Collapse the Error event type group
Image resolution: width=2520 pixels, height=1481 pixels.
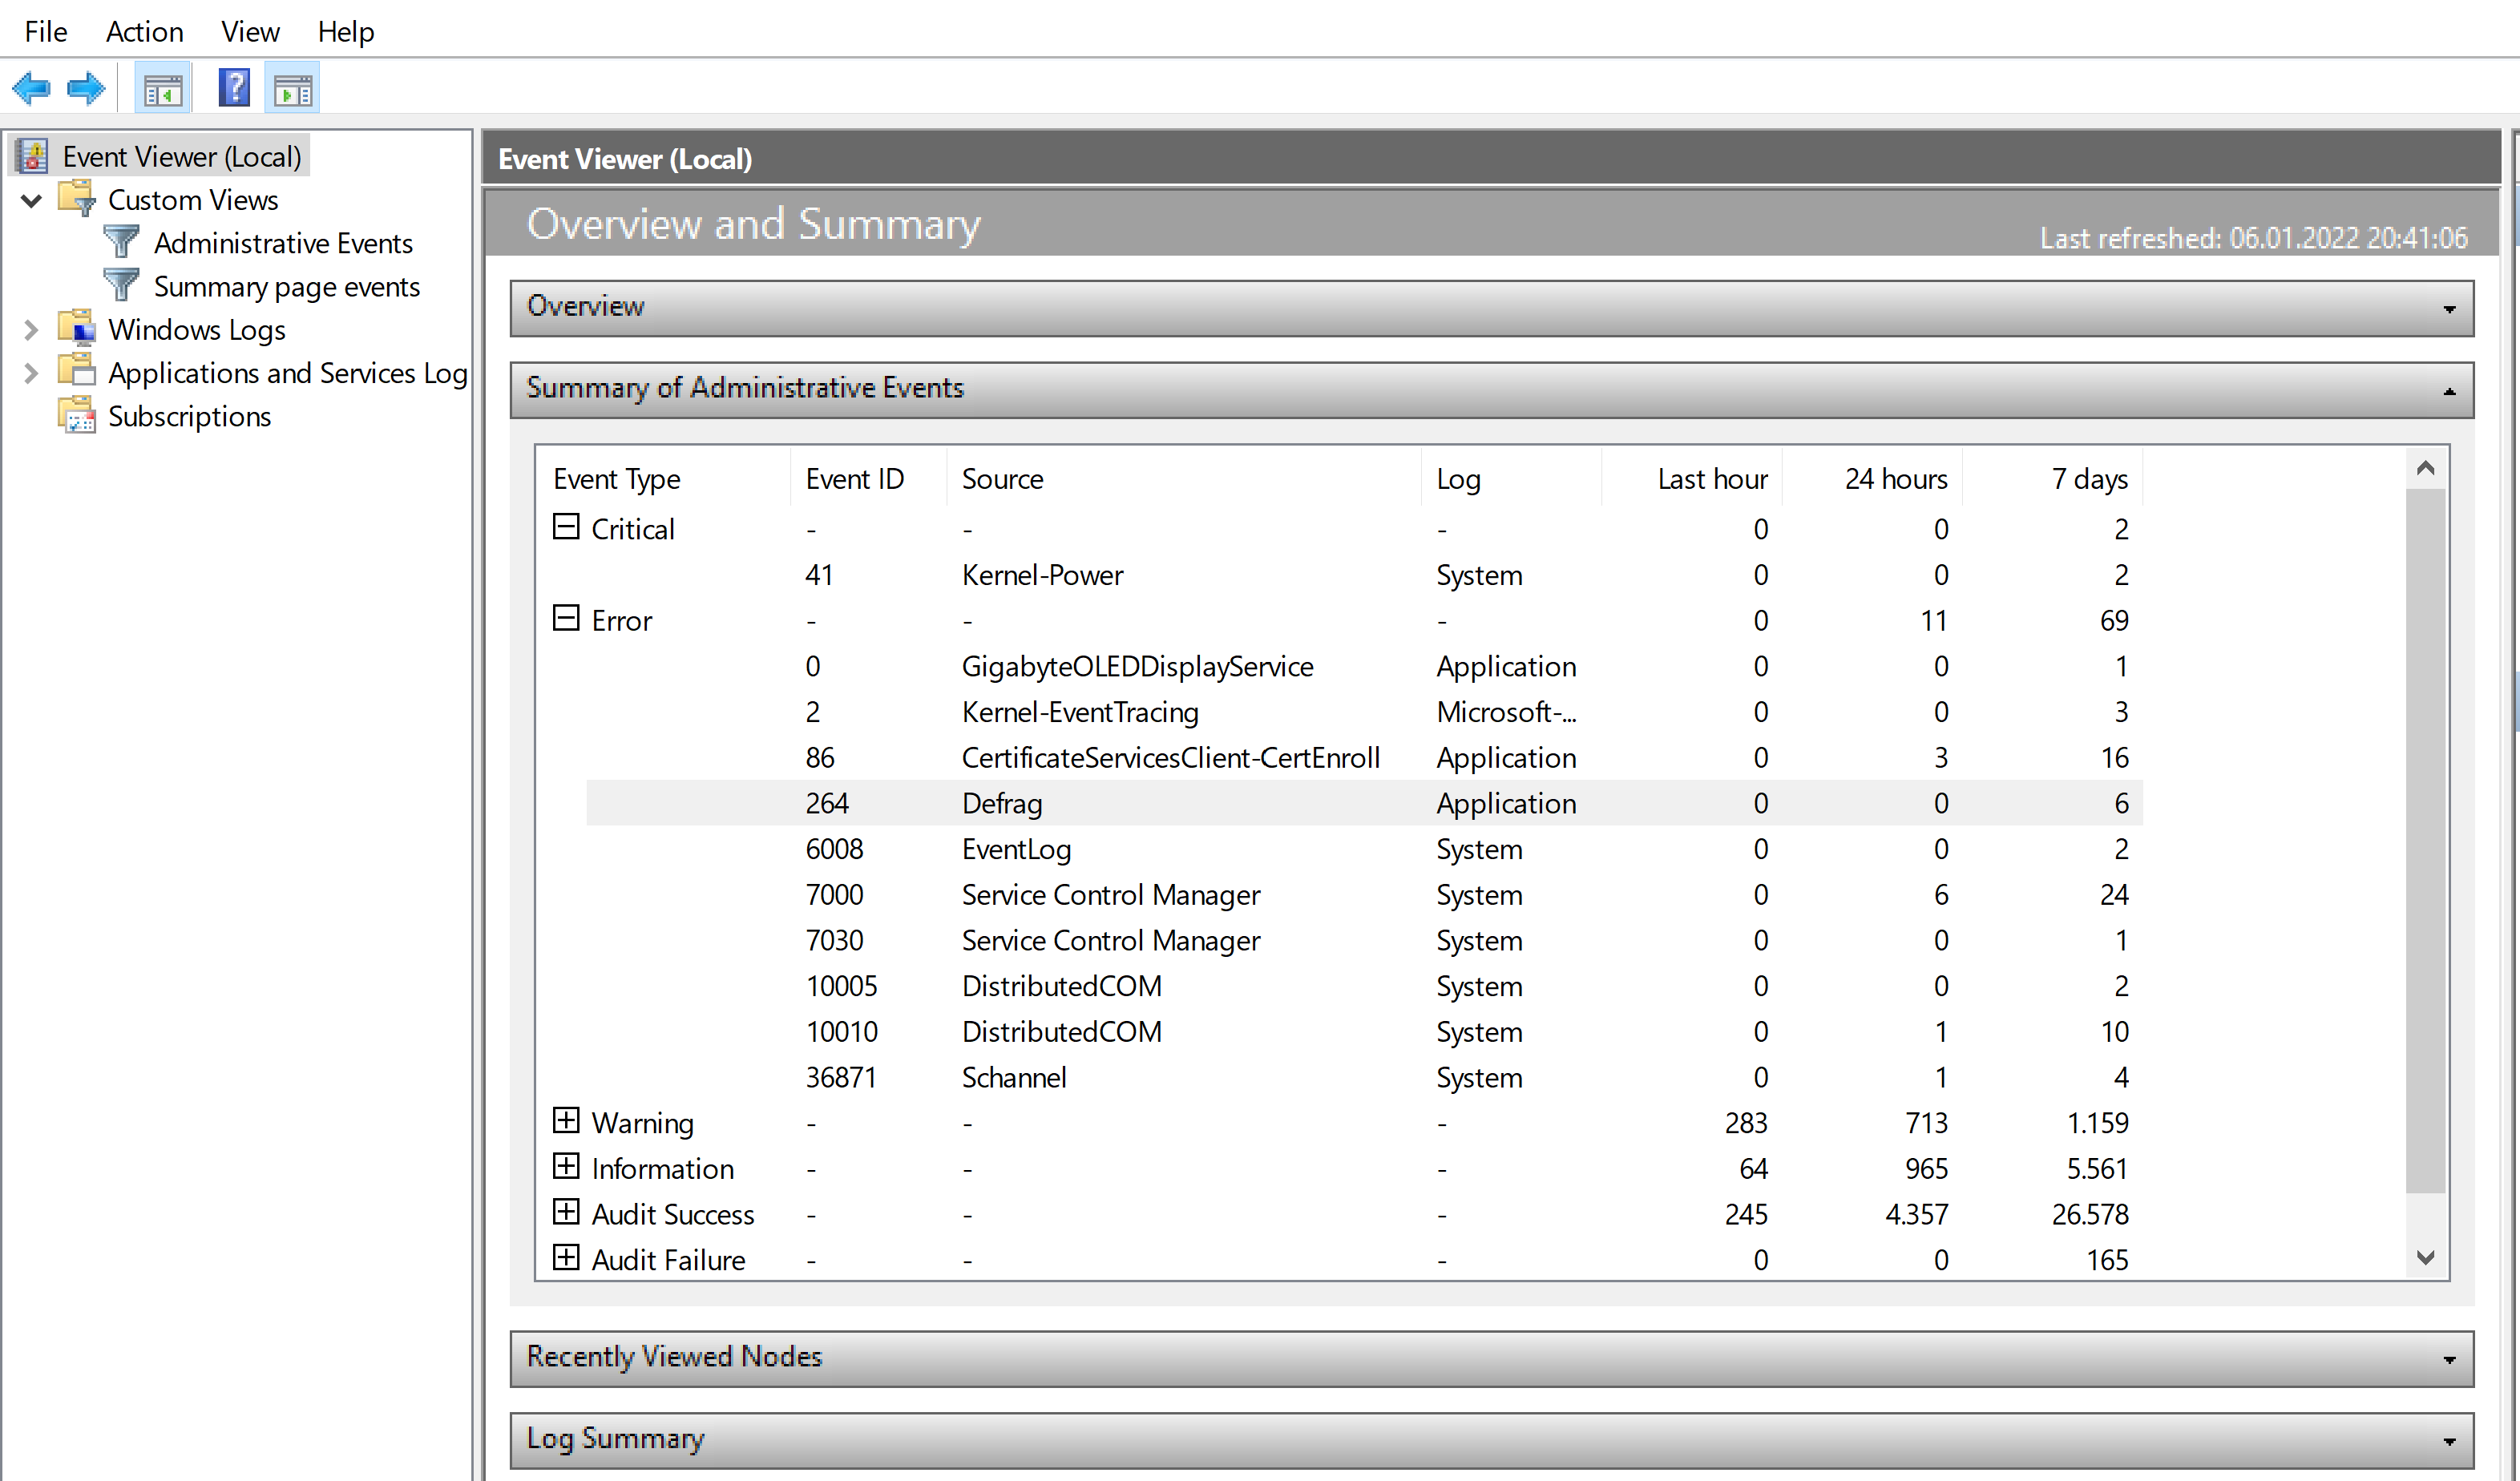click(x=566, y=619)
